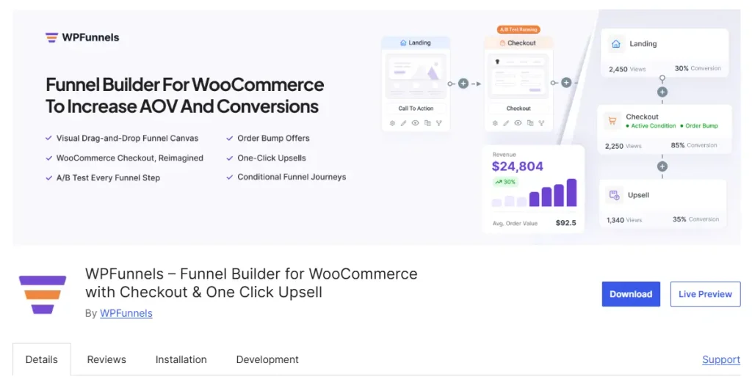Screen dimensions: 752x385
Task: Click pencil edit icon on Landing step card
Action: click(x=403, y=123)
